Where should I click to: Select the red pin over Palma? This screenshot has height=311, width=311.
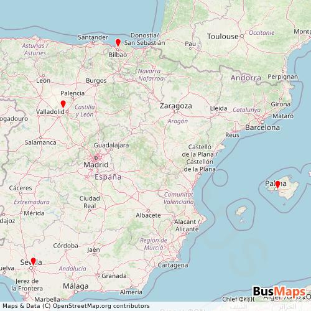[277, 184]
